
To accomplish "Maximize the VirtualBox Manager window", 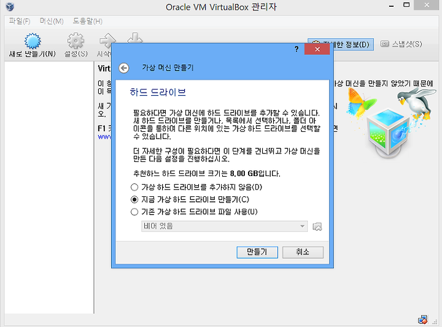I will (x=406, y=5).
